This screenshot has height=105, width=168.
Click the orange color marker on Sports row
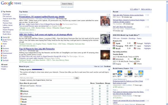(21, 99)
